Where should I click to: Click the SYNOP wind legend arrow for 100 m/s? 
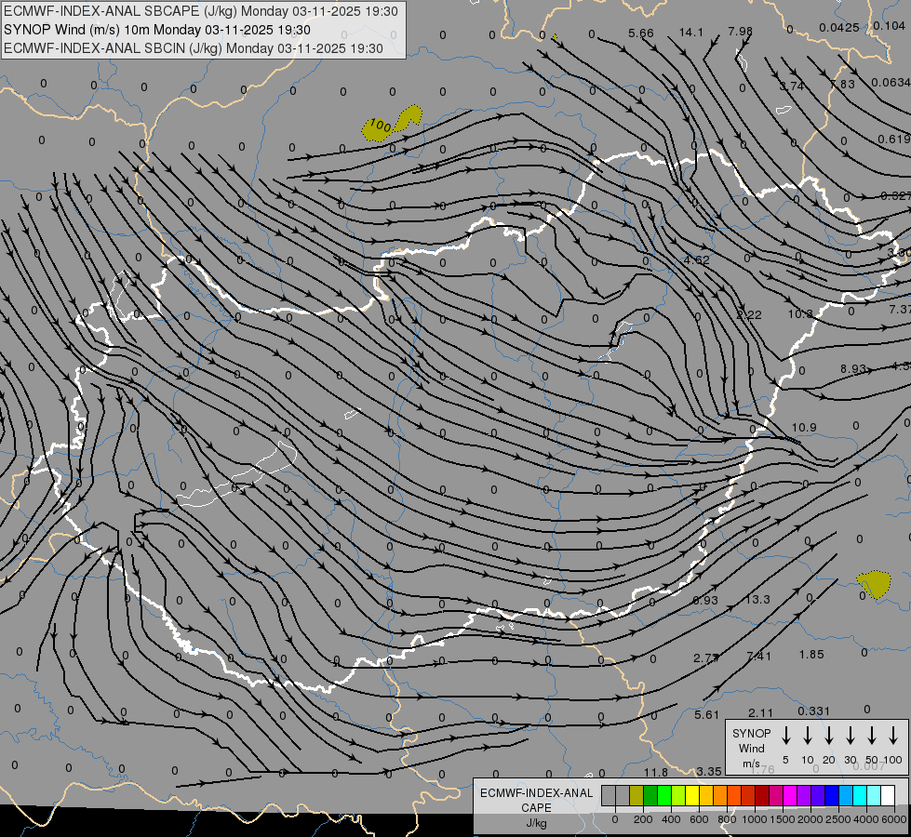click(x=893, y=736)
